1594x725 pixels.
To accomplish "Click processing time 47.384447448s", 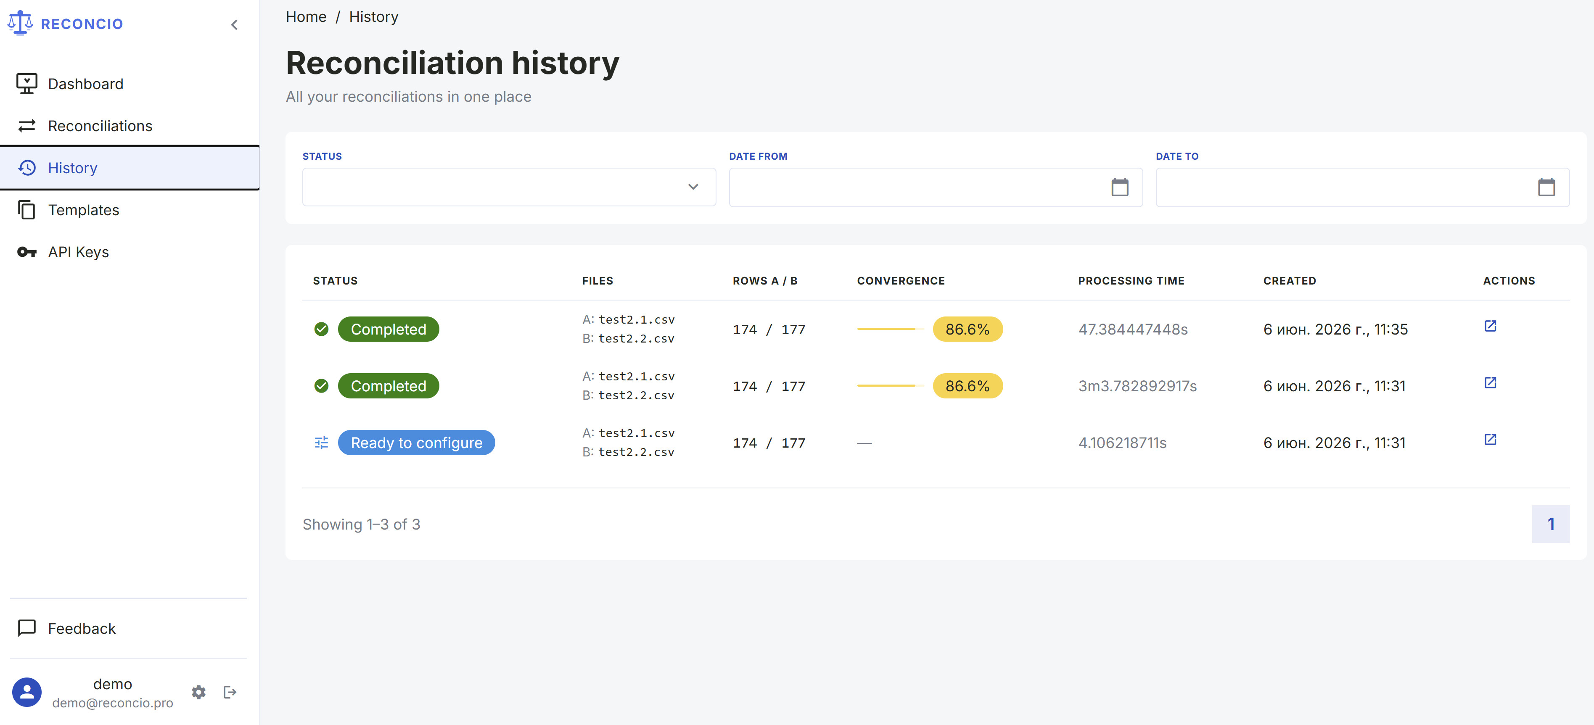I will (1132, 329).
